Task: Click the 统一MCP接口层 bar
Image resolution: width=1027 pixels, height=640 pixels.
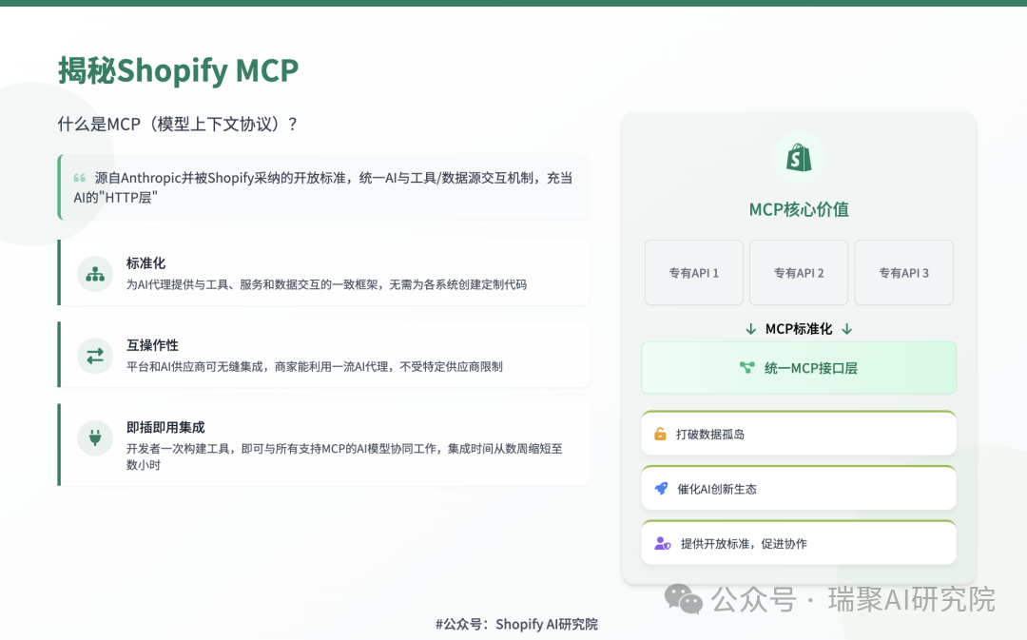Action: (799, 368)
